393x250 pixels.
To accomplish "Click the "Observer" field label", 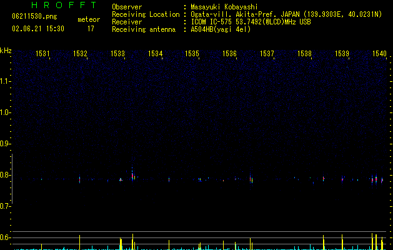I will point(127,7).
